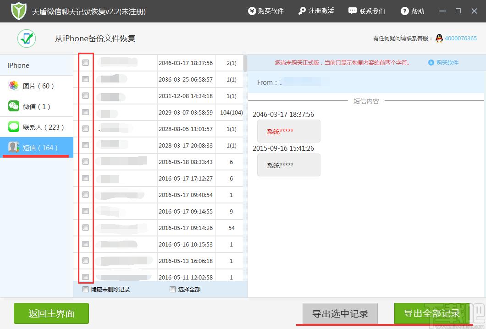Enable the 隐藏未删除记录 checkbox
The height and width of the screenshot is (329, 486).
point(86,289)
